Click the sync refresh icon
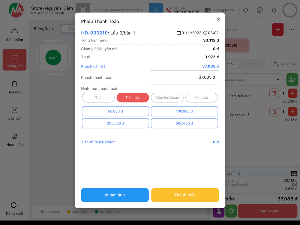 tap(245, 10)
